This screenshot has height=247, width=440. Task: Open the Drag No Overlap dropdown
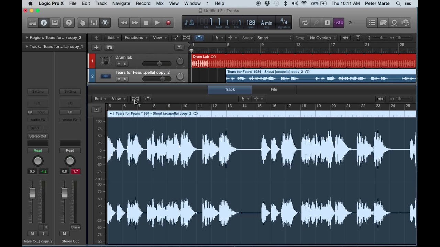click(x=322, y=38)
